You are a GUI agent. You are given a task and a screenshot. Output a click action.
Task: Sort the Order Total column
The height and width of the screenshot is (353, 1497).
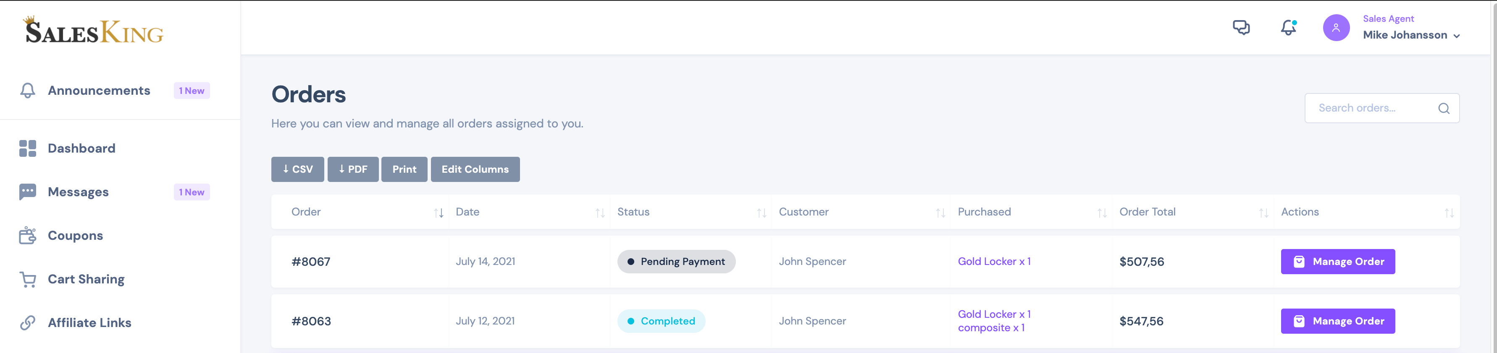1263,212
